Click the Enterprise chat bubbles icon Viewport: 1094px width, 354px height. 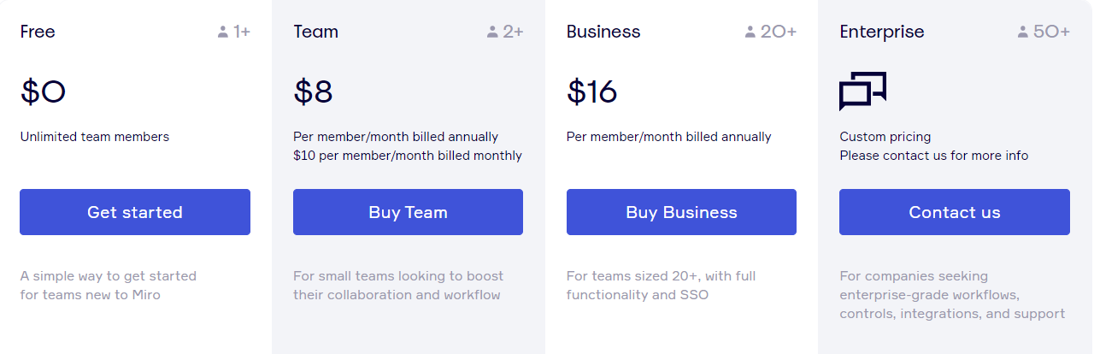862,91
